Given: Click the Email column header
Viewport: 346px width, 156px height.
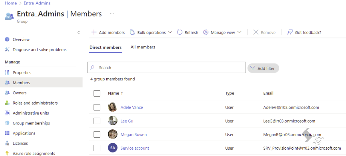Looking at the screenshot, I should (268, 93).
